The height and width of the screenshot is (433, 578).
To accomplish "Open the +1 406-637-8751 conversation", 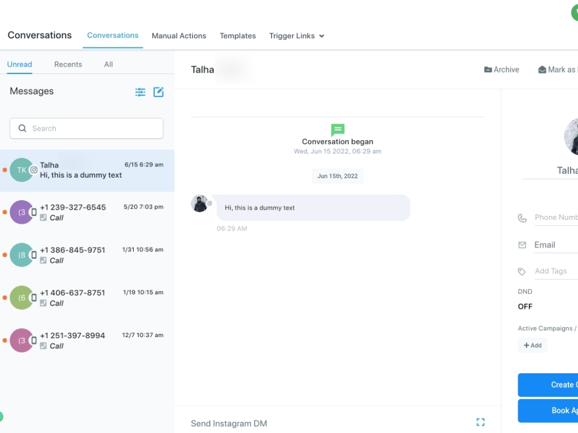I will (x=87, y=298).
